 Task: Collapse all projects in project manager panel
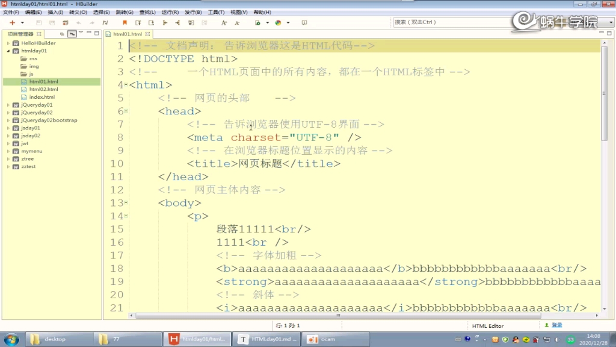[61, 34]
